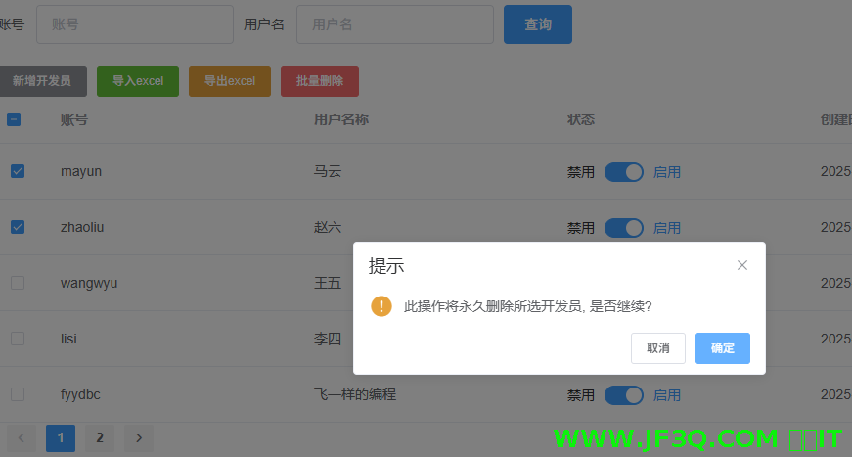This screenshot has width=852, height=457.
Task: Select page 1 in pagination
Action: [x=61, y=438]
